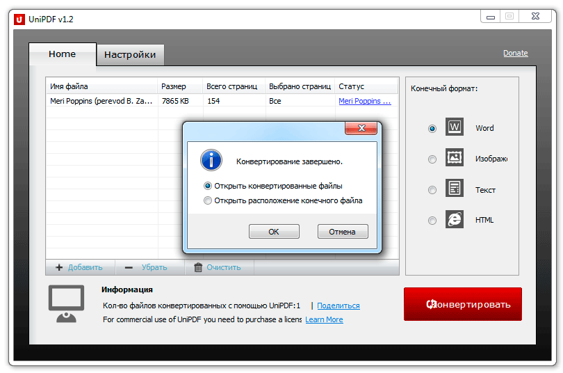Start conversion with Конвертировать button
Image resolution: width=563 pixels, height=373 pixels.
coord(463,304)
